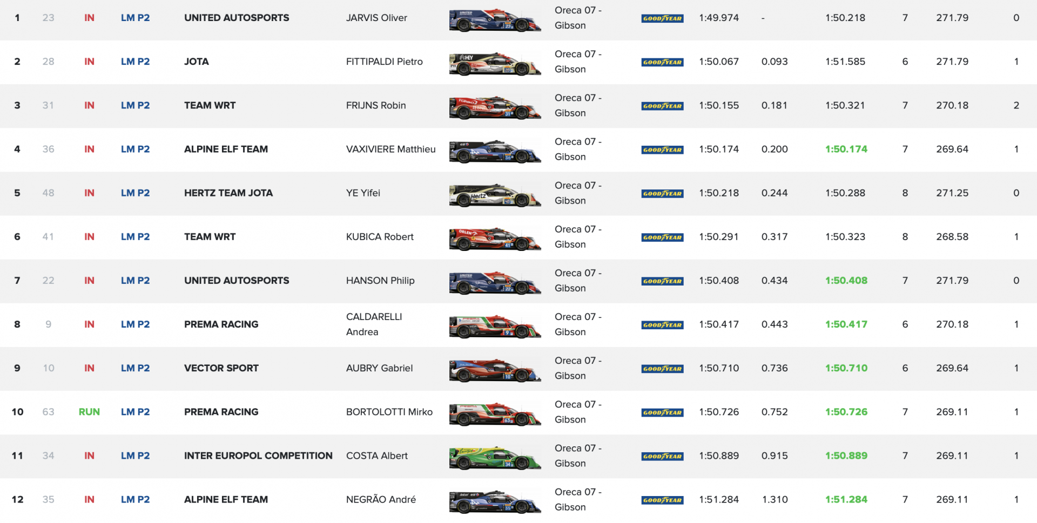Click driver name VAXIVIERE Matthieu
This screenshot has width=1037, height=523.
(x=390, y=149)
